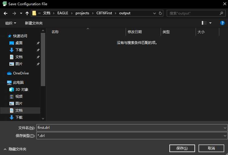This screenshot has height=155, width=228.
Task: Select the 文档 breadcrumb segment
Action: point(47,13)
